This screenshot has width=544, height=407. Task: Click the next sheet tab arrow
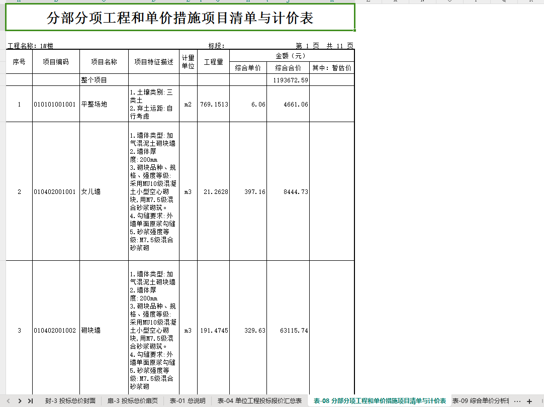click(x=20, y=401)
